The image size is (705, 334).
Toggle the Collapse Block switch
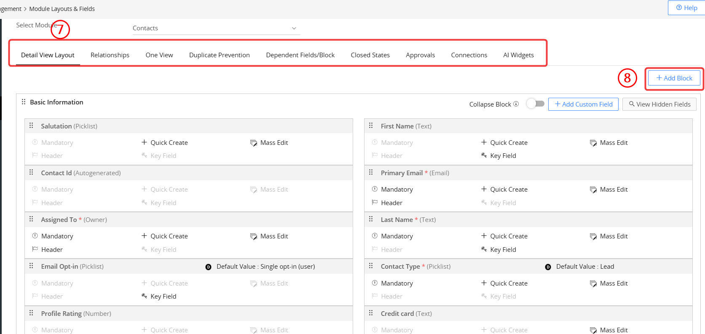pos(535,104)
